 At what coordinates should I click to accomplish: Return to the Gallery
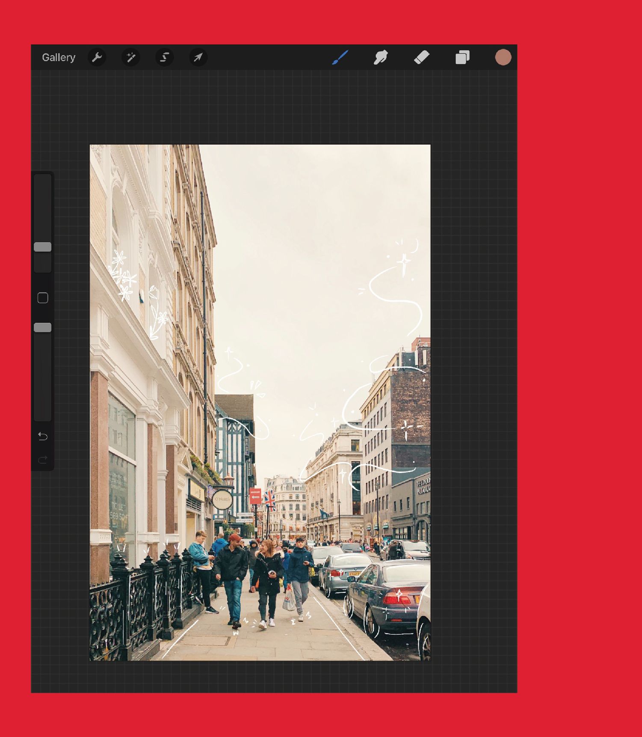59,57
